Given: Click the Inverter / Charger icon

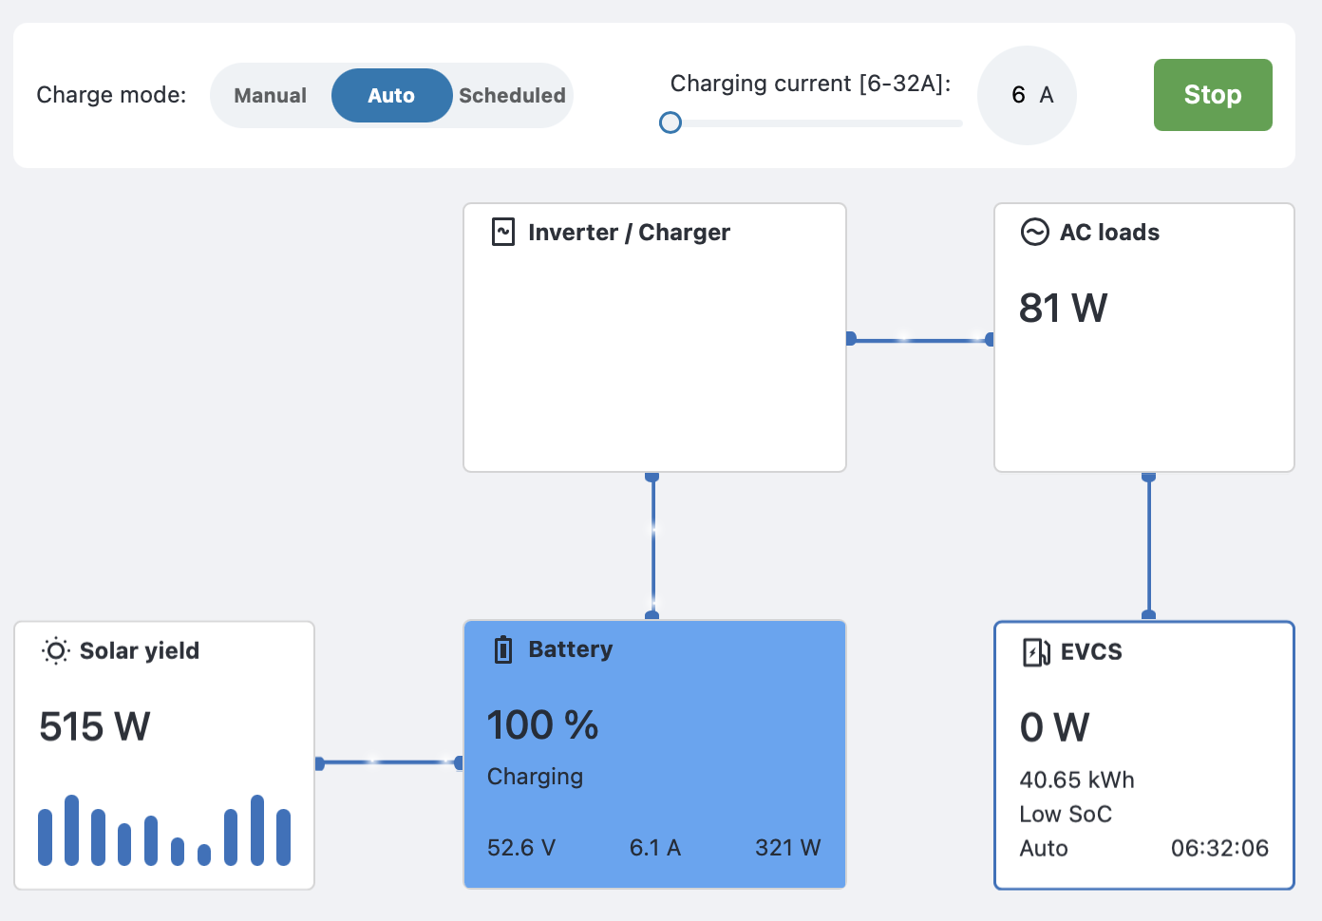Looking at the screenshot, I should pyautogui.click(x=503, y=232).
